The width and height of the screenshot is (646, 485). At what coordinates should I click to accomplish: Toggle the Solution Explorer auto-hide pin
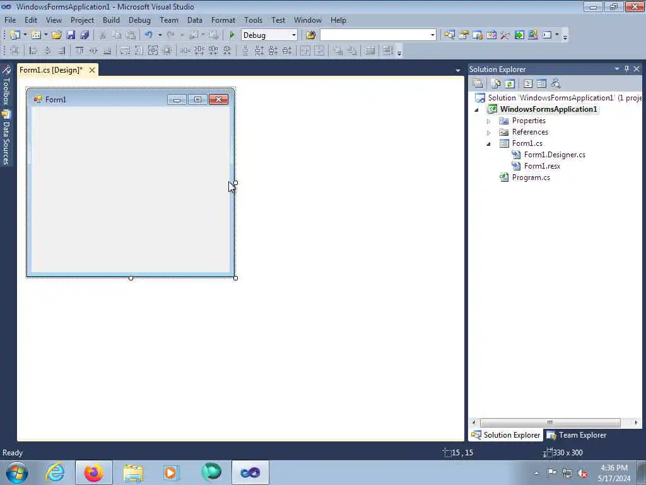[x=626, y=69]
